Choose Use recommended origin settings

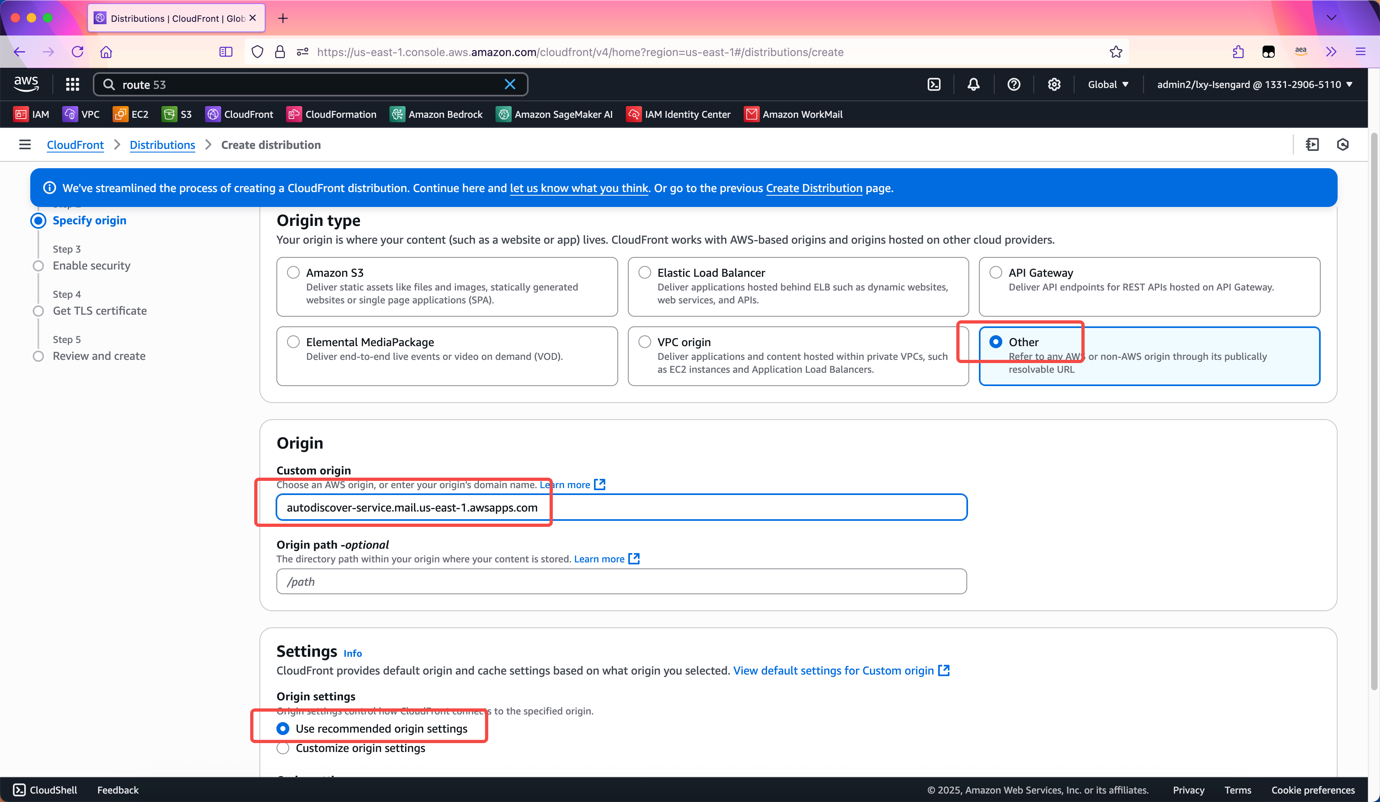[x=282, y=729]
